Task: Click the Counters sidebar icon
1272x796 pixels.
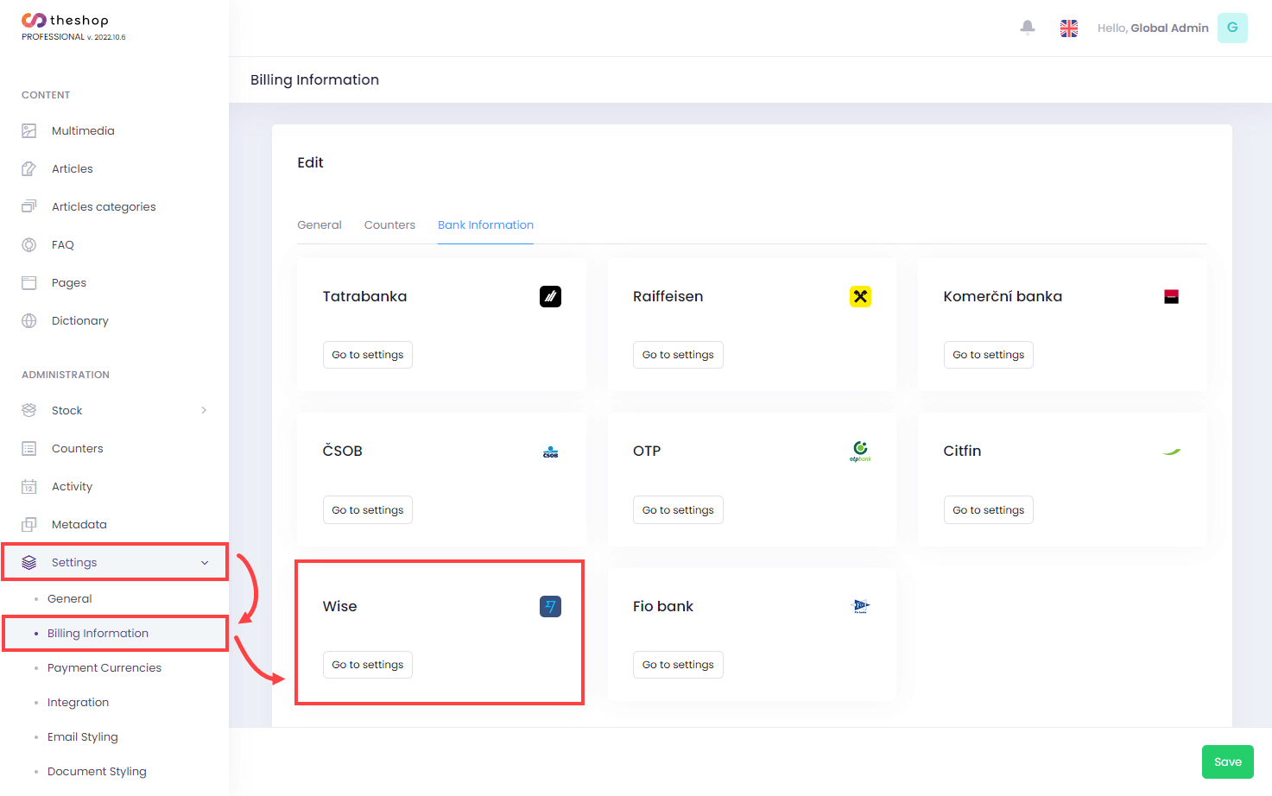Action: tap(29, 449)
